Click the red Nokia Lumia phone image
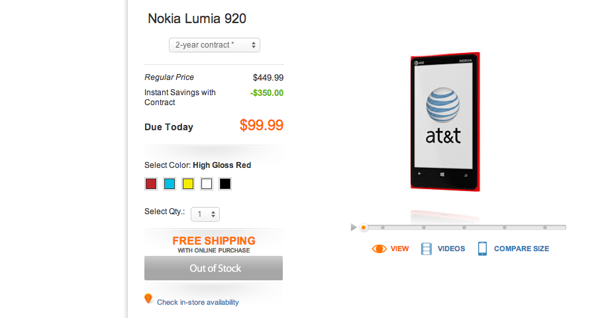This screenshot has width=602, height=318. (x=444, y=121)
